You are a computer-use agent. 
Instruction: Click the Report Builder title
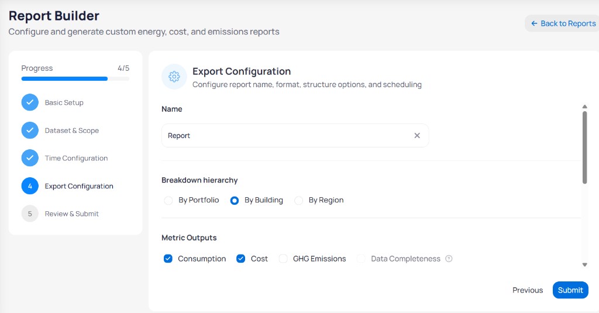click(x=54, y=16)
